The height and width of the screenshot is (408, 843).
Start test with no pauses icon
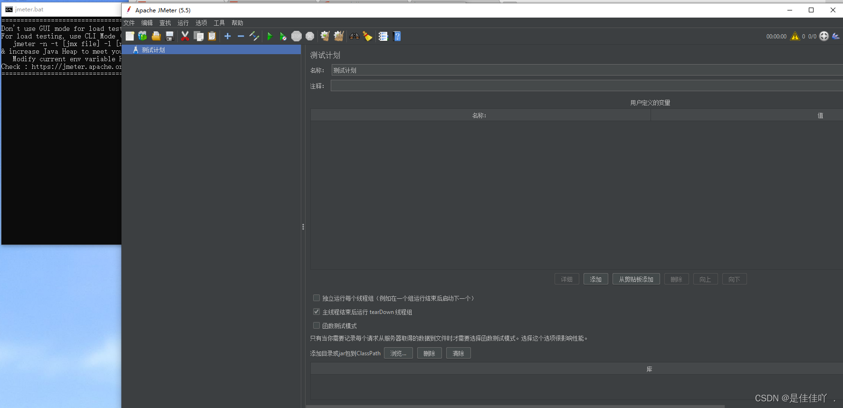pos(283,36)
